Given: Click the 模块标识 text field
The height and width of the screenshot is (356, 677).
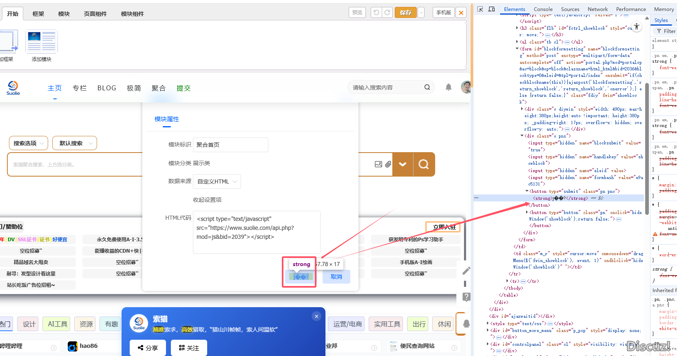Looking at the screenshot, I should point(230,145).
